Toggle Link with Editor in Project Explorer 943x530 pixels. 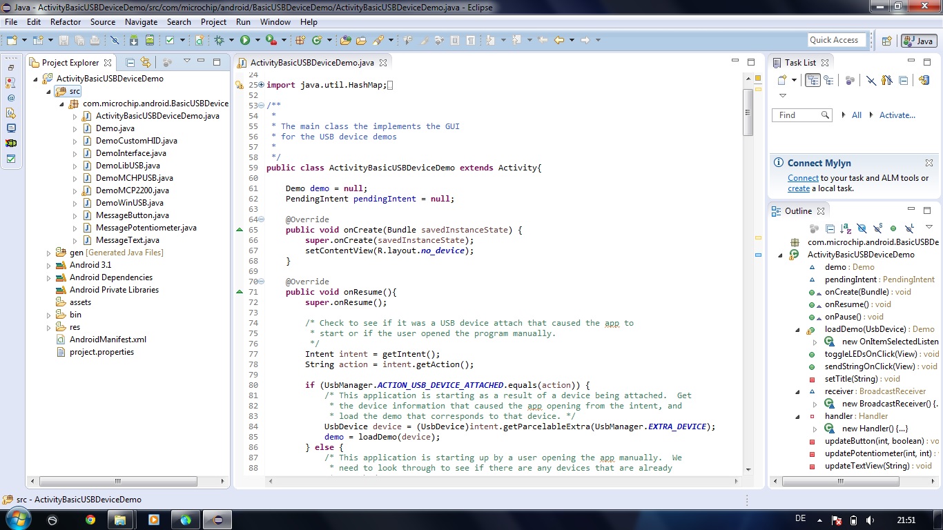146,62
